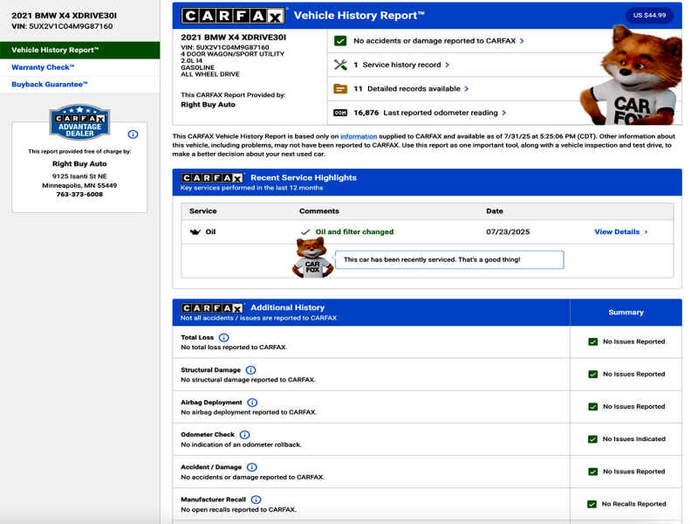This screenshot has width=698, height=524.
Task: Click the CARFAX logo in Recent Service Highlights
Action: click(212, 178)
